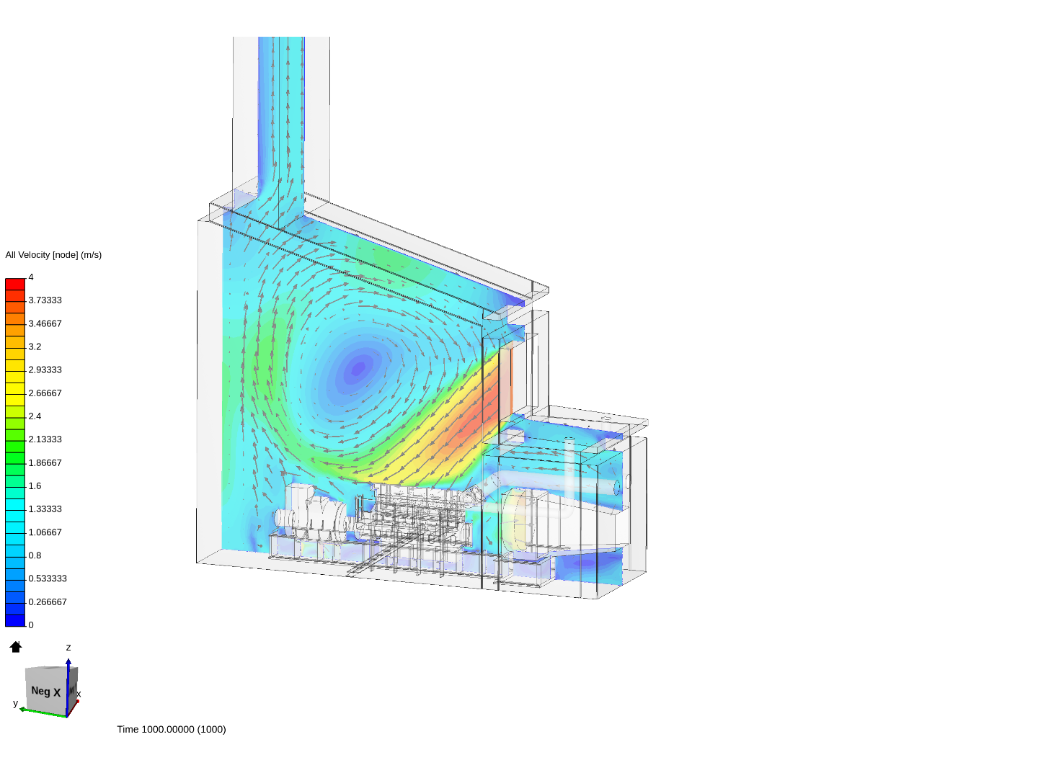Click the home view icon
This screenshot has height=778, width=1038.
15,647
